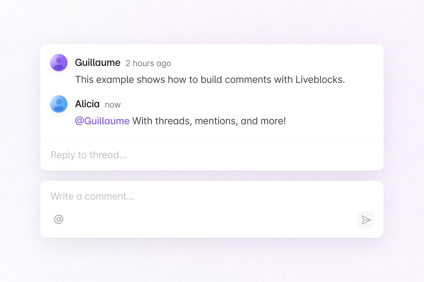Open the mentioned user @Guillaume
The width and height of the screenshot is (424, 282).
[102, 121]
